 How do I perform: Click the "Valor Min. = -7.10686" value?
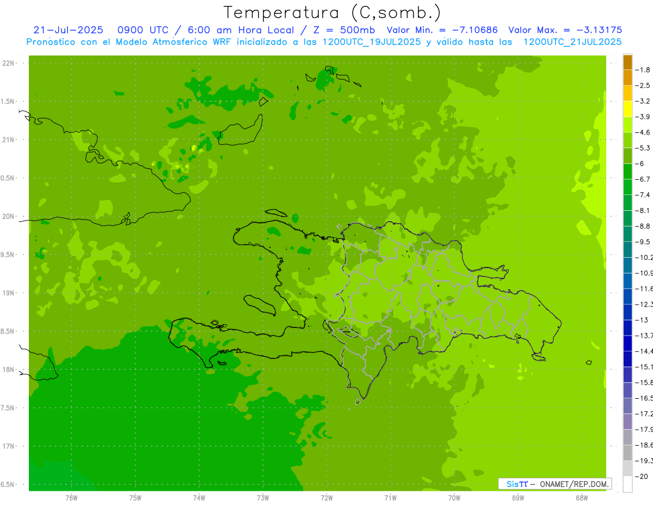pos(442,30)
